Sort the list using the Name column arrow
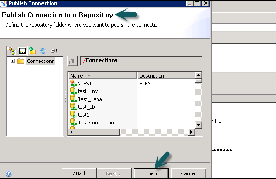 click(89, 76)
